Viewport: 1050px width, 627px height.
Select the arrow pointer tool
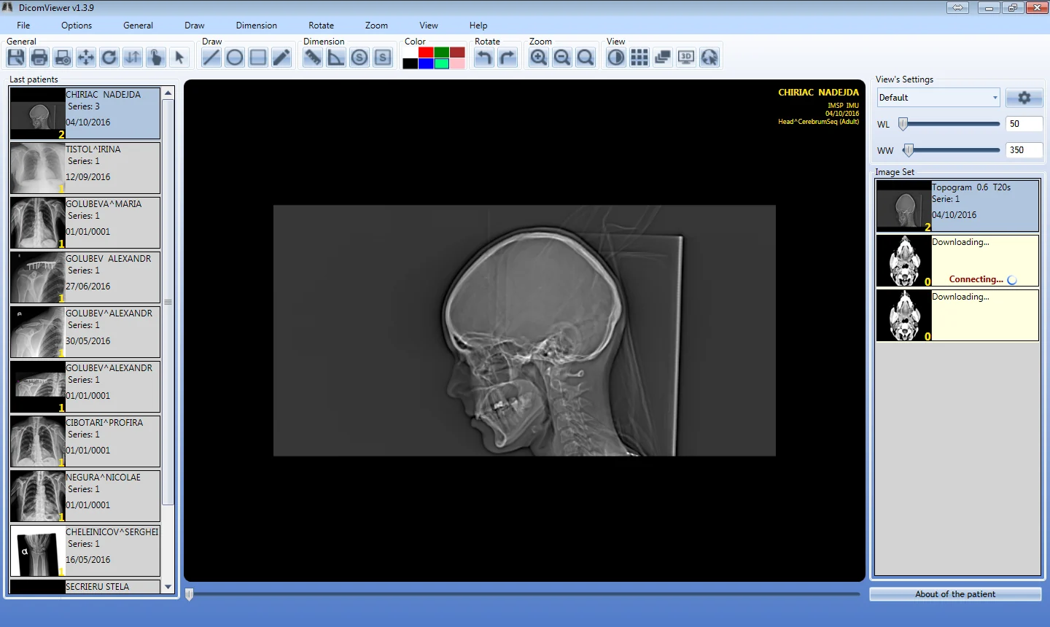tap(179, 58)
